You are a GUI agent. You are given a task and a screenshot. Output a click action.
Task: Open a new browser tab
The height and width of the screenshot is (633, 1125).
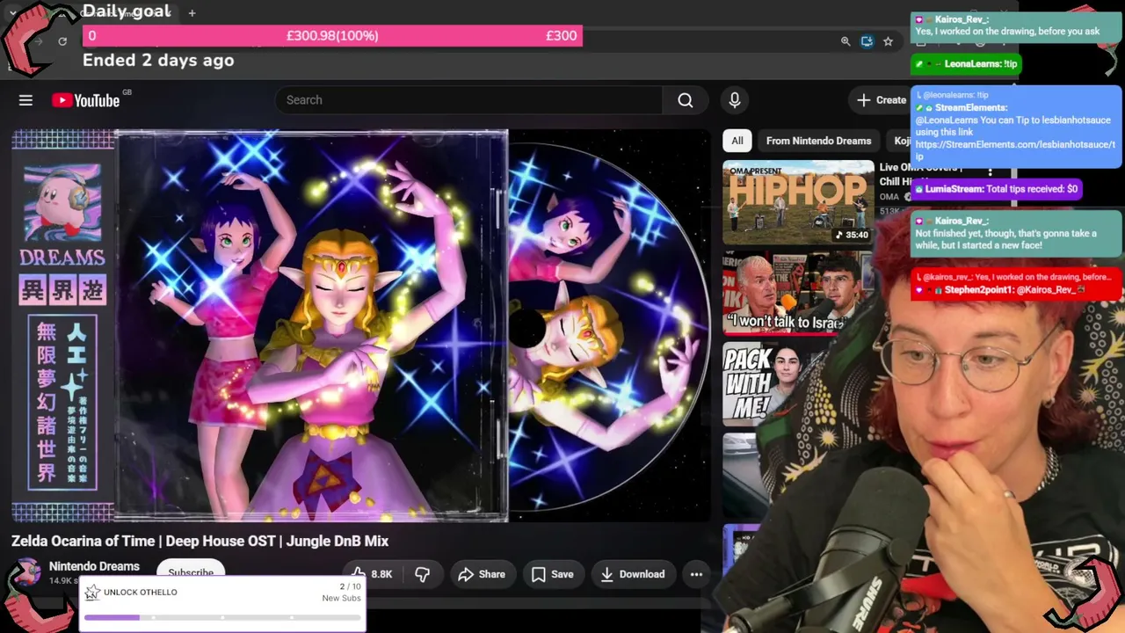(192, 12)
